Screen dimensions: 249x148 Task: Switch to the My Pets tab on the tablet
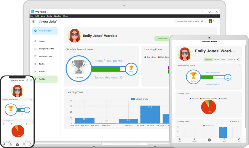[217, 60]
